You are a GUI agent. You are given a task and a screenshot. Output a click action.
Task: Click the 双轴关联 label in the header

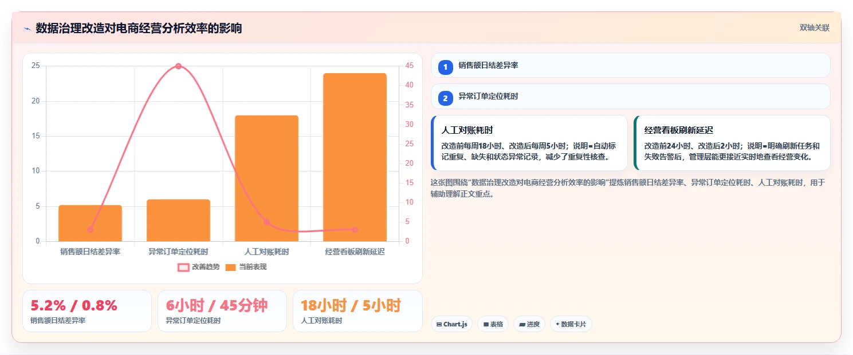815,28
